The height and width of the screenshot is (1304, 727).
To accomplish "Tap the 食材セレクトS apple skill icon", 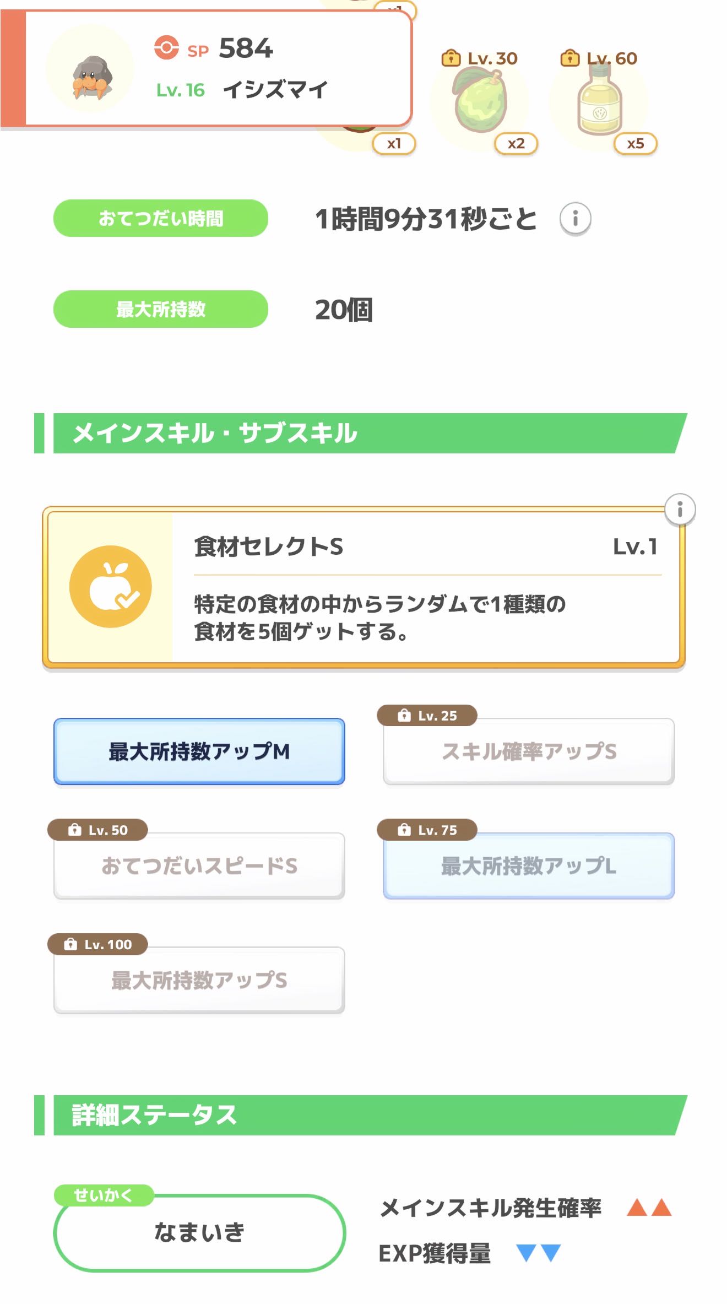I will [x=111, y=587].
